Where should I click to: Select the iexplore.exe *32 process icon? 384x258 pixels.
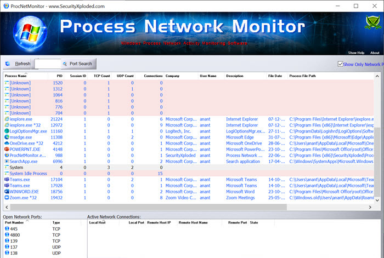coord(7,125)
